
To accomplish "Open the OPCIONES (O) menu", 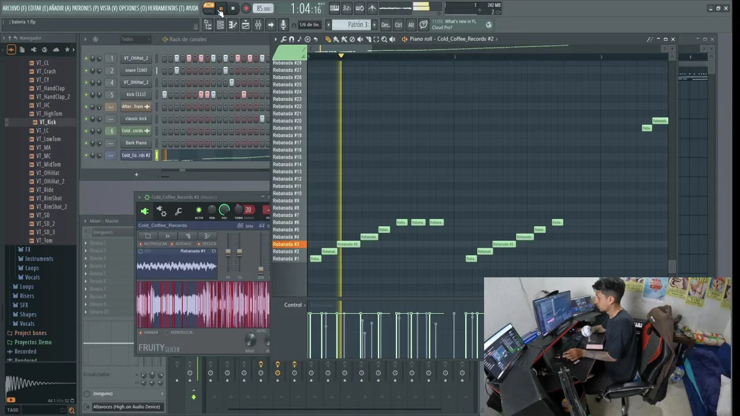I will click(132, 9).
